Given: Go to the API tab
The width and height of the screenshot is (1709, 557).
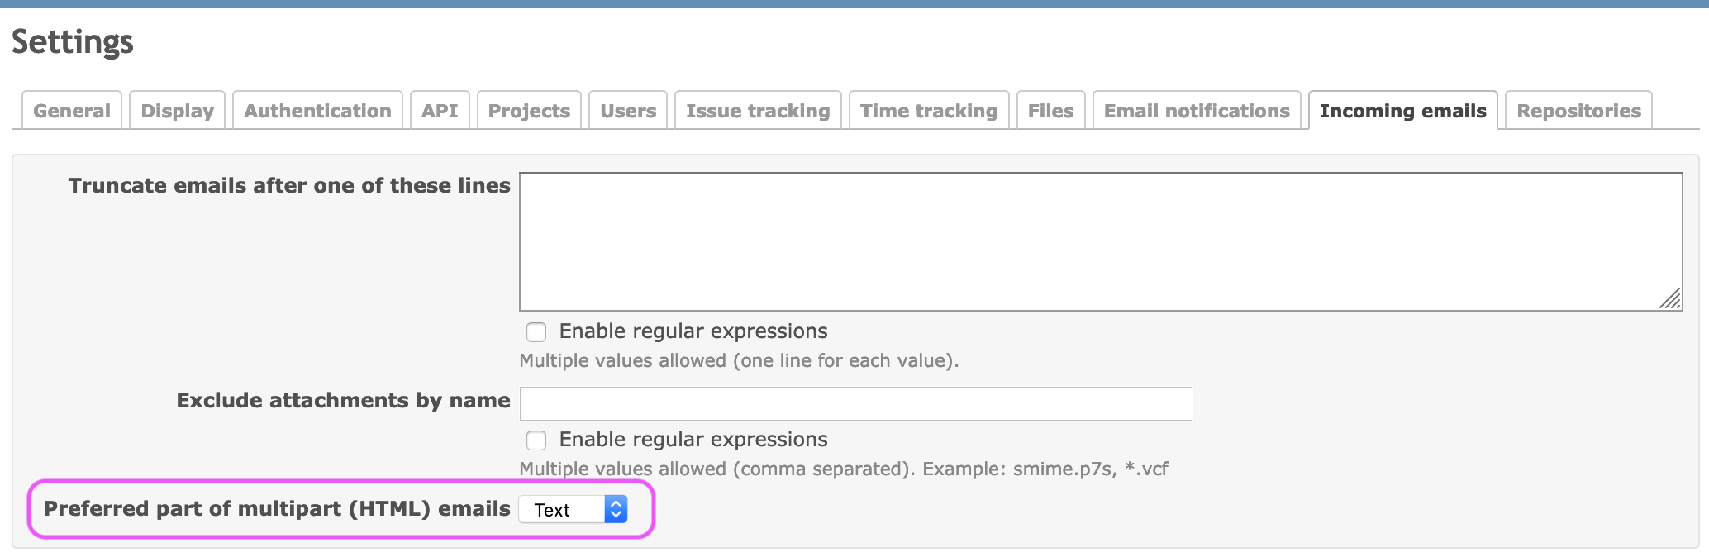Looking at the screenshot, I should point(440,111).
